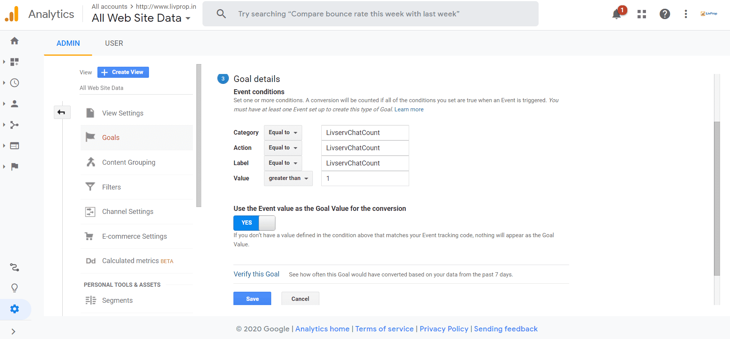This screenshot has height=339, width=730.
Task: Open the Home icon in left sidebar
Action: 15,41
